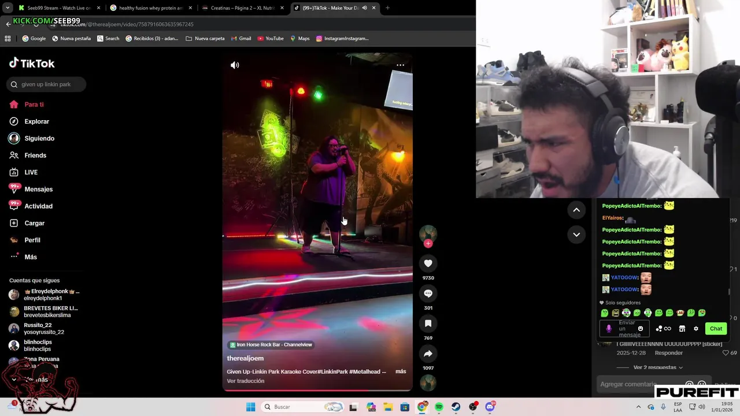The width and height of the screenshot is (740, 416).
Task: Follow the creator with the red plus
Action: tap(428, 244)
